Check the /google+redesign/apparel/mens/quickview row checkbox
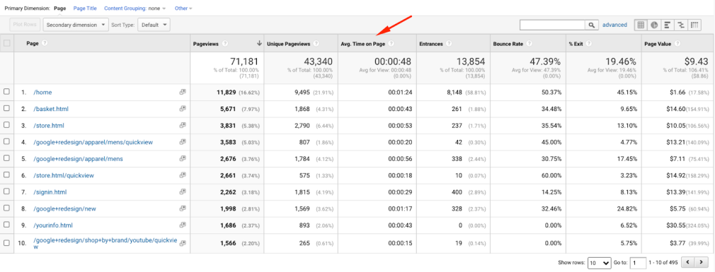 point(6,142)
